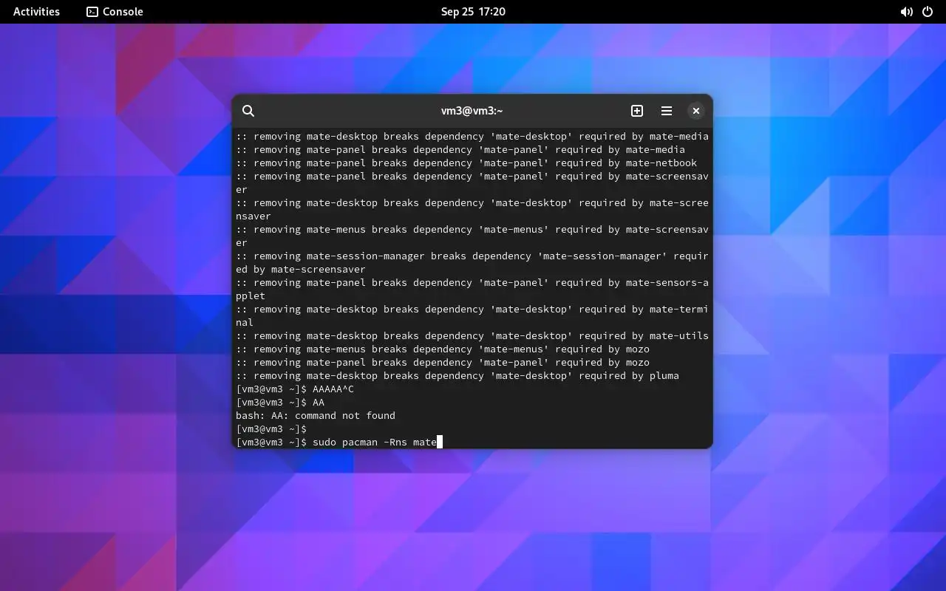Open the Console hamburger menu
The image size is (946, 591).
[667, 111]
